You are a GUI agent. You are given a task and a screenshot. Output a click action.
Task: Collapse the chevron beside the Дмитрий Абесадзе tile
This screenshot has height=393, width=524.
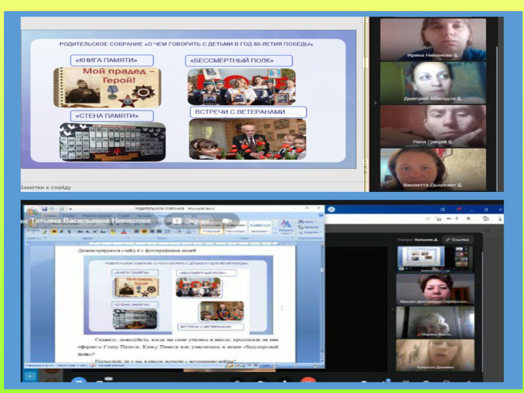pos(375,103)
